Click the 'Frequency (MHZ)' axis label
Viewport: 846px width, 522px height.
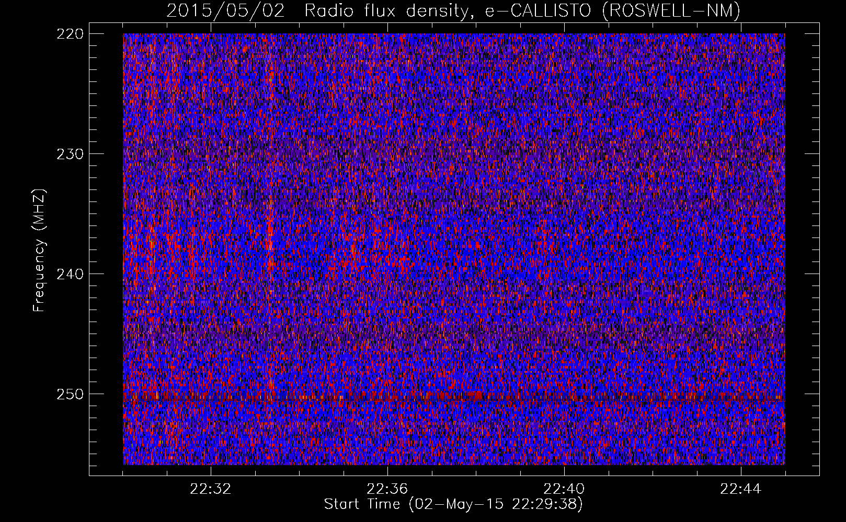click(39, 251)
